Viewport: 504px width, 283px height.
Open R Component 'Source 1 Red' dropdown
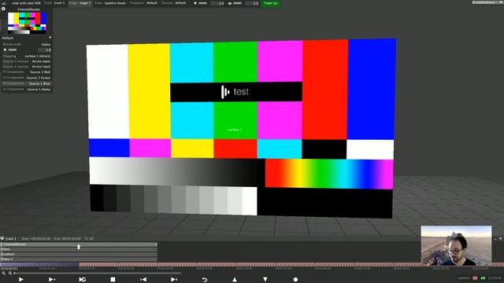pos(27,72)
